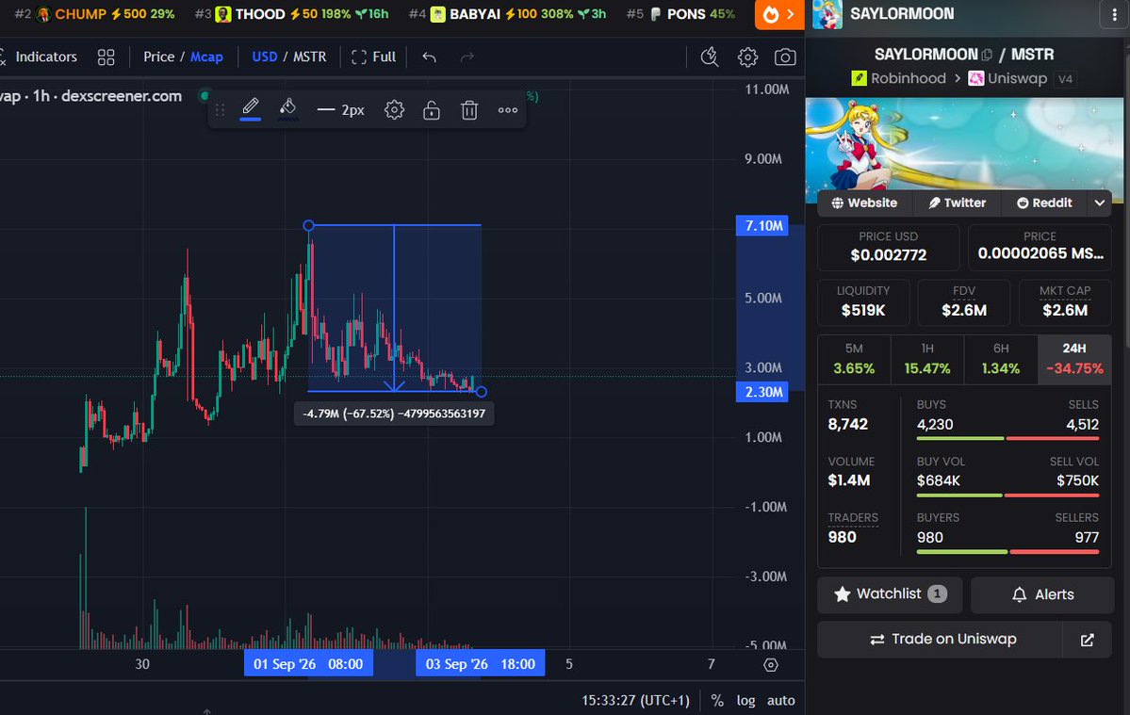Click the 03 Sep '26 18:00 date marker

click(480, 664)
